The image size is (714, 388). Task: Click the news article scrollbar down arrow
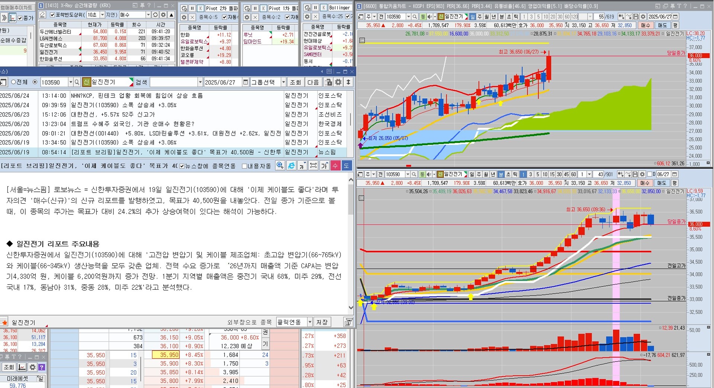(351, 308)
